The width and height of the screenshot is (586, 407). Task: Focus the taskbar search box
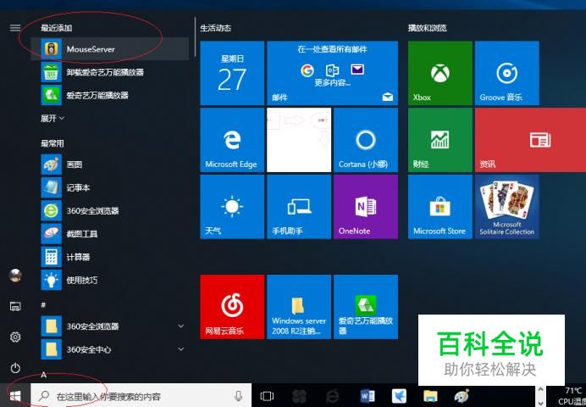point(141,396)
